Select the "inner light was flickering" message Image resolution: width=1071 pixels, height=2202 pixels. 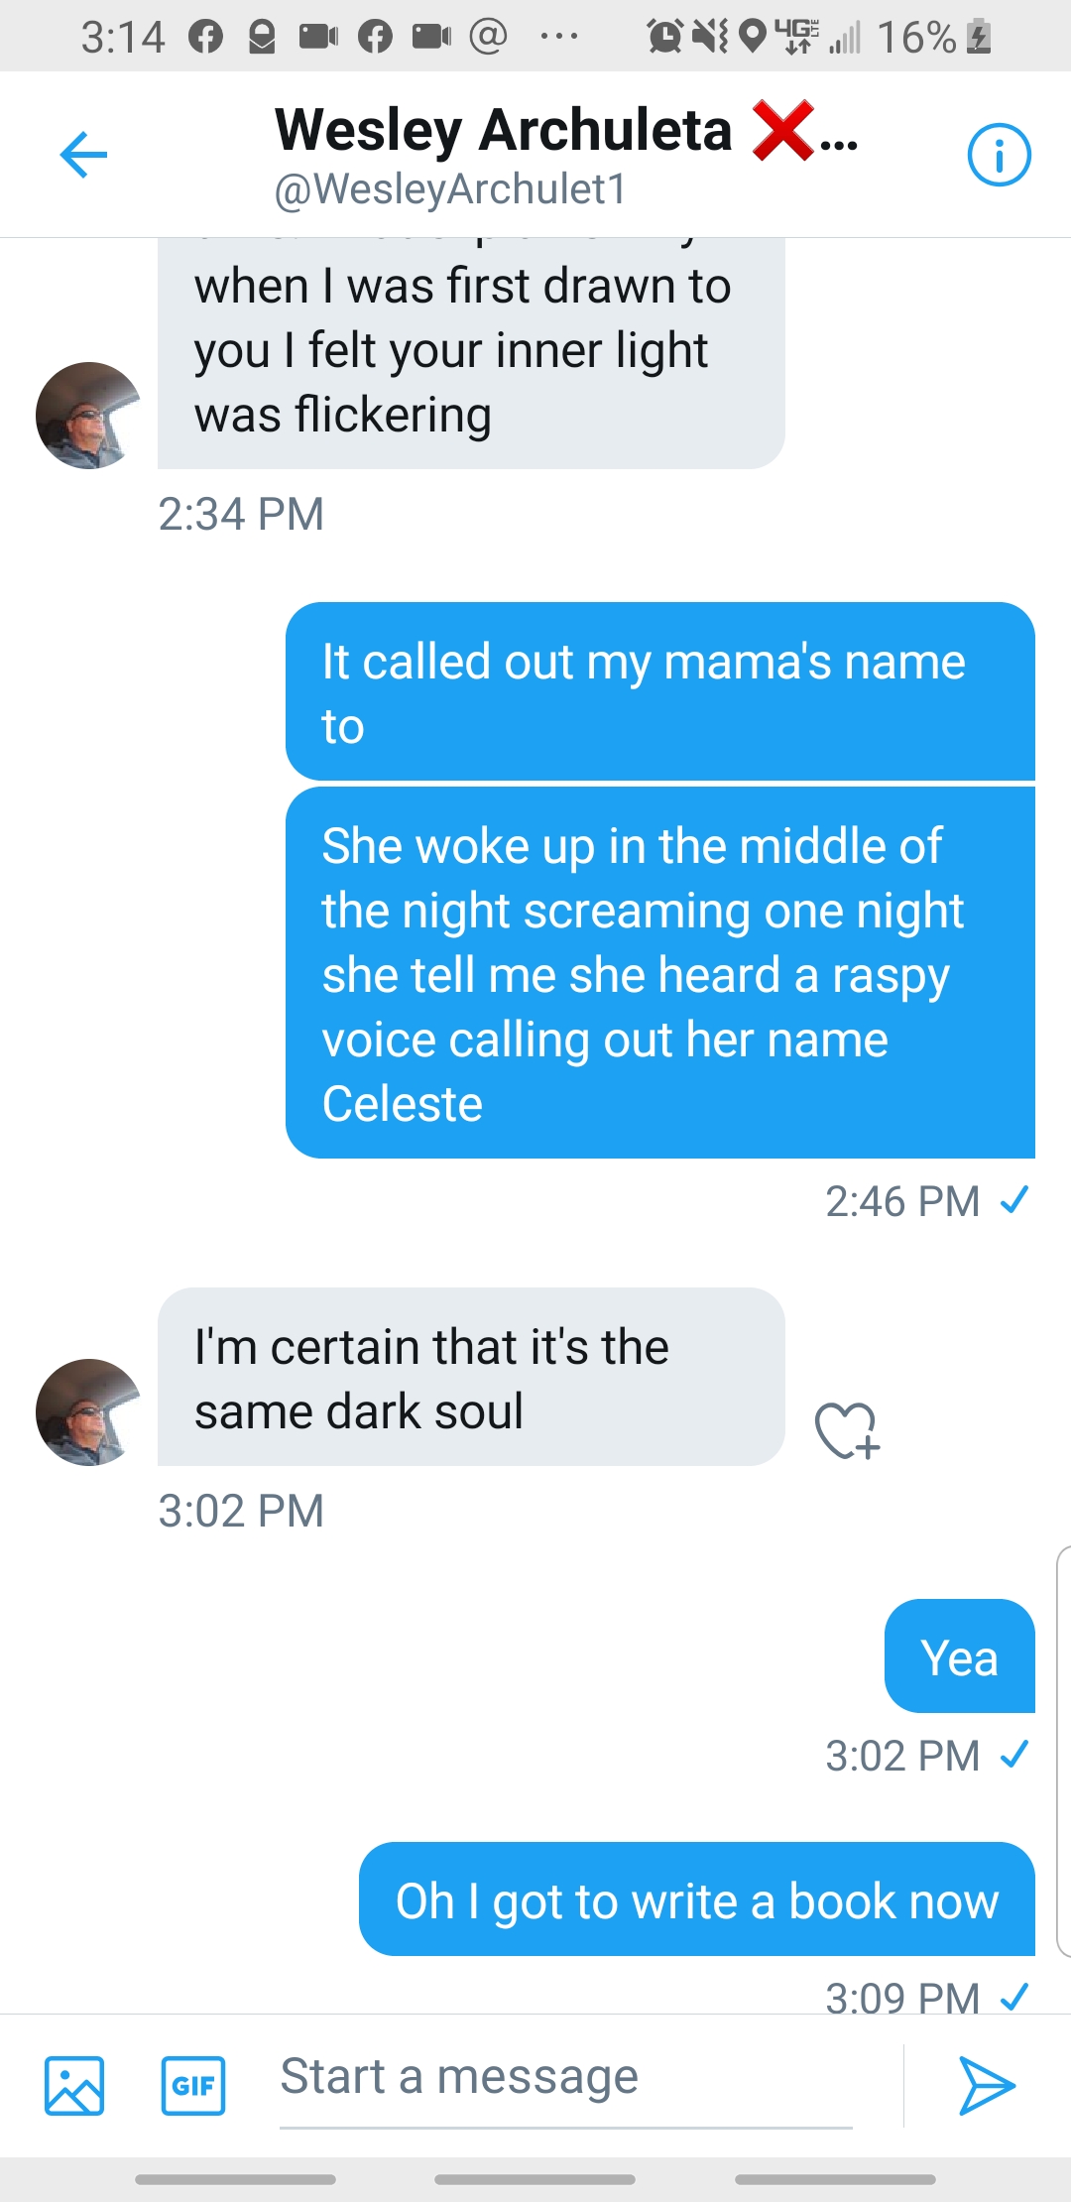coord(471,353)
